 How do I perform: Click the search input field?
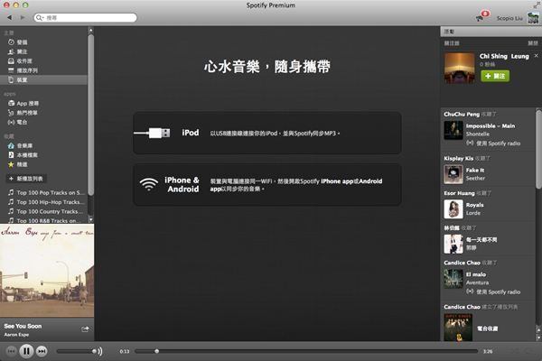(x=86, y=18)
